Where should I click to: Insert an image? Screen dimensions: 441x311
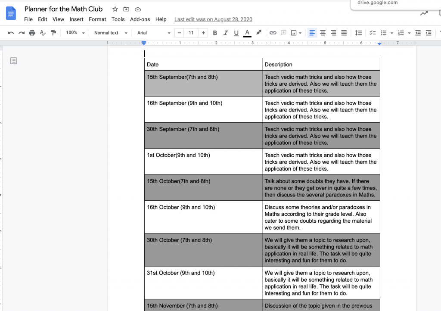[x=294, y=33]
